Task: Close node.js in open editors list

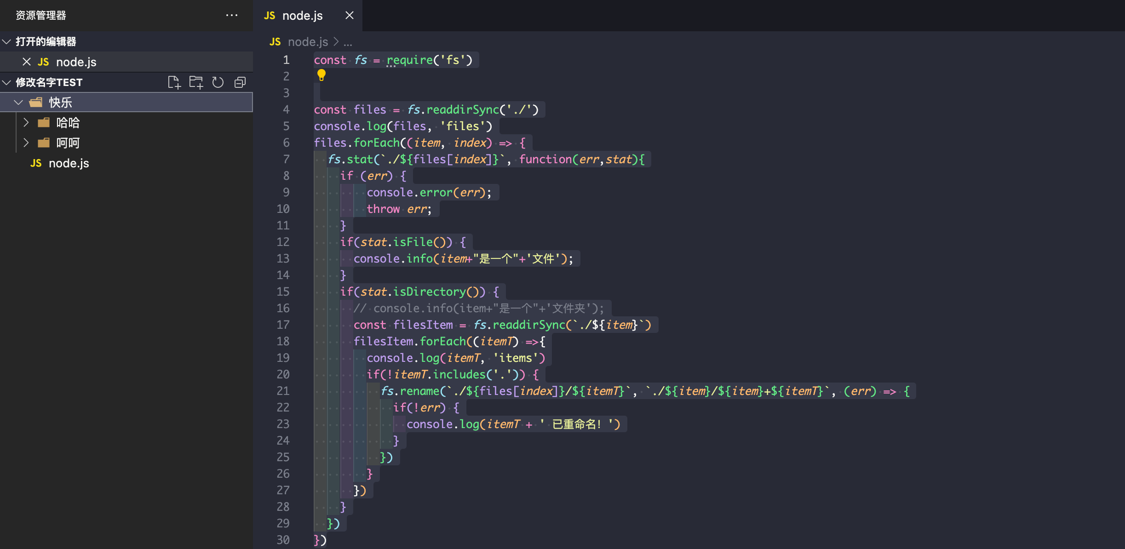Action: [x=27, y=62]
